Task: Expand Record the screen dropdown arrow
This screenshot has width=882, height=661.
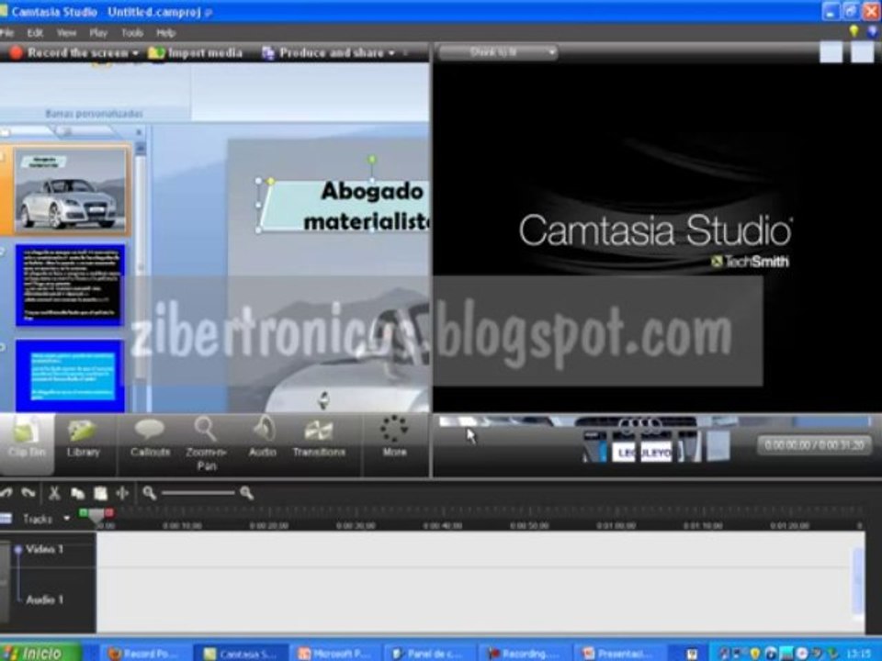Action: tap(136, 53)
